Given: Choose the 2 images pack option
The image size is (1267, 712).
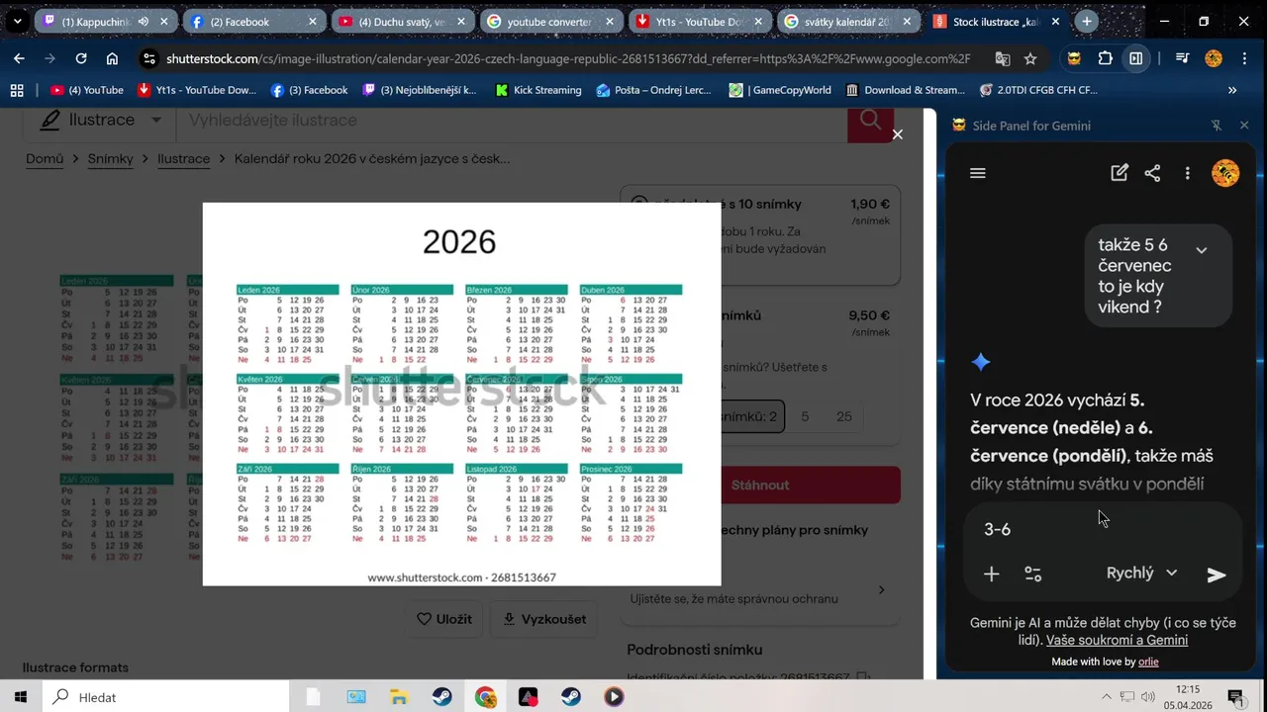Looking at the screenshot, I should coord(750,416).
